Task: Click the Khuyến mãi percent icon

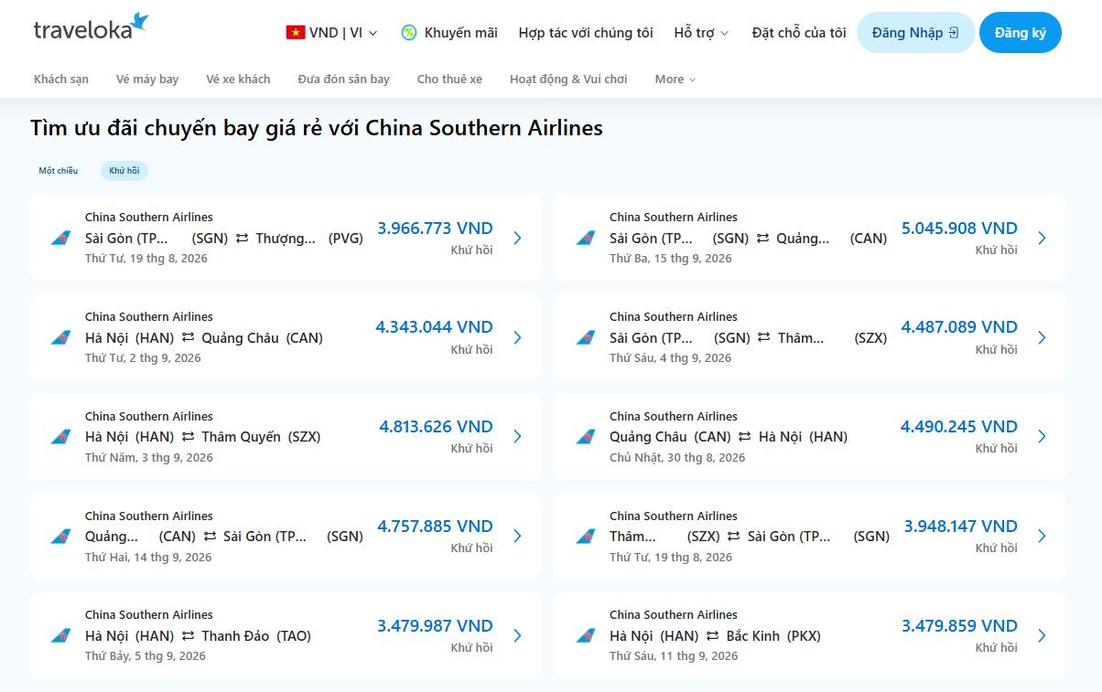Action: [x=409, y=33]
